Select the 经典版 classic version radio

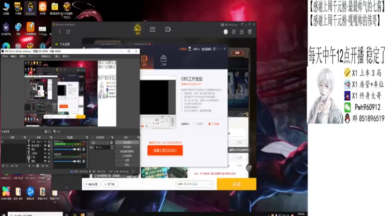[x=195, y=124]
